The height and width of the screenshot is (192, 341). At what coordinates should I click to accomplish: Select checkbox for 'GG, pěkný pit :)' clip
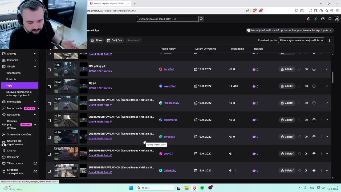pos(49,70)
